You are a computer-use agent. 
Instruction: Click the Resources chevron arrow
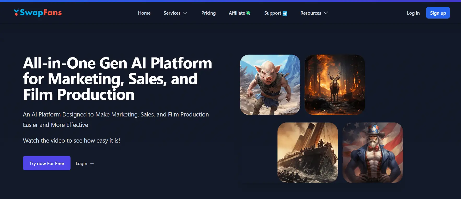[326, 13]
